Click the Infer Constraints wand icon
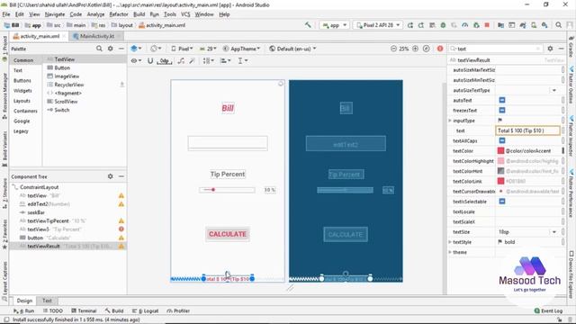Viewport: 576px width, 324px height. (192, 60)
